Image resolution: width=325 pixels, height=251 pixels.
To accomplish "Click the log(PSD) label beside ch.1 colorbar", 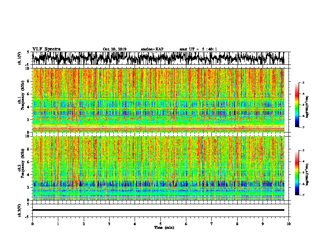I will [x=307, y=107].
